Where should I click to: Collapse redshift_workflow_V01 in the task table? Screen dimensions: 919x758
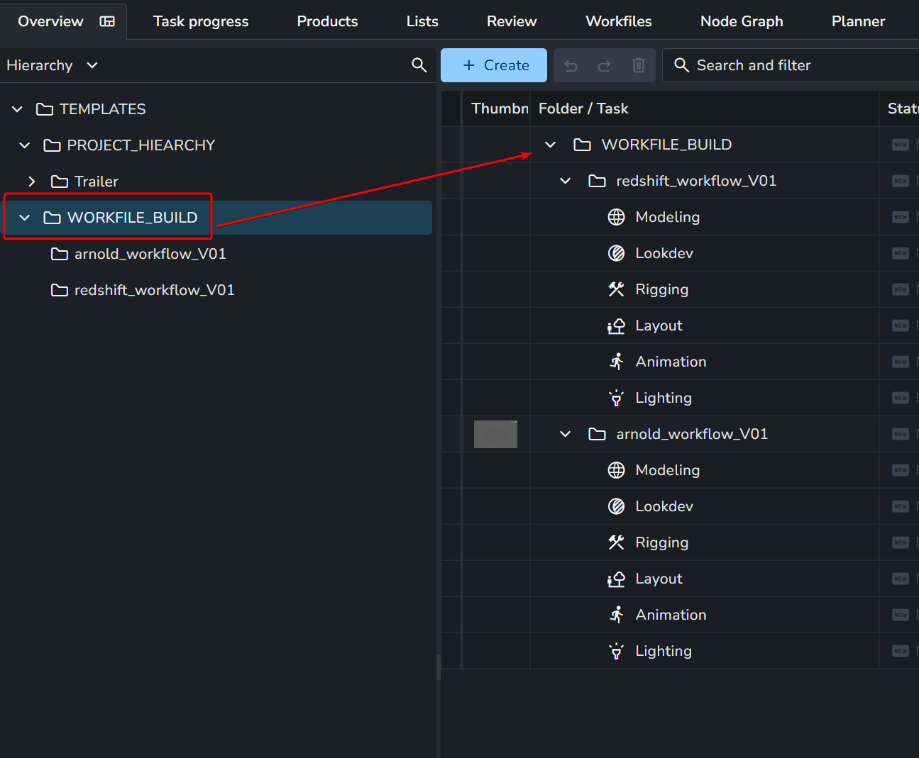click(565, 181)
